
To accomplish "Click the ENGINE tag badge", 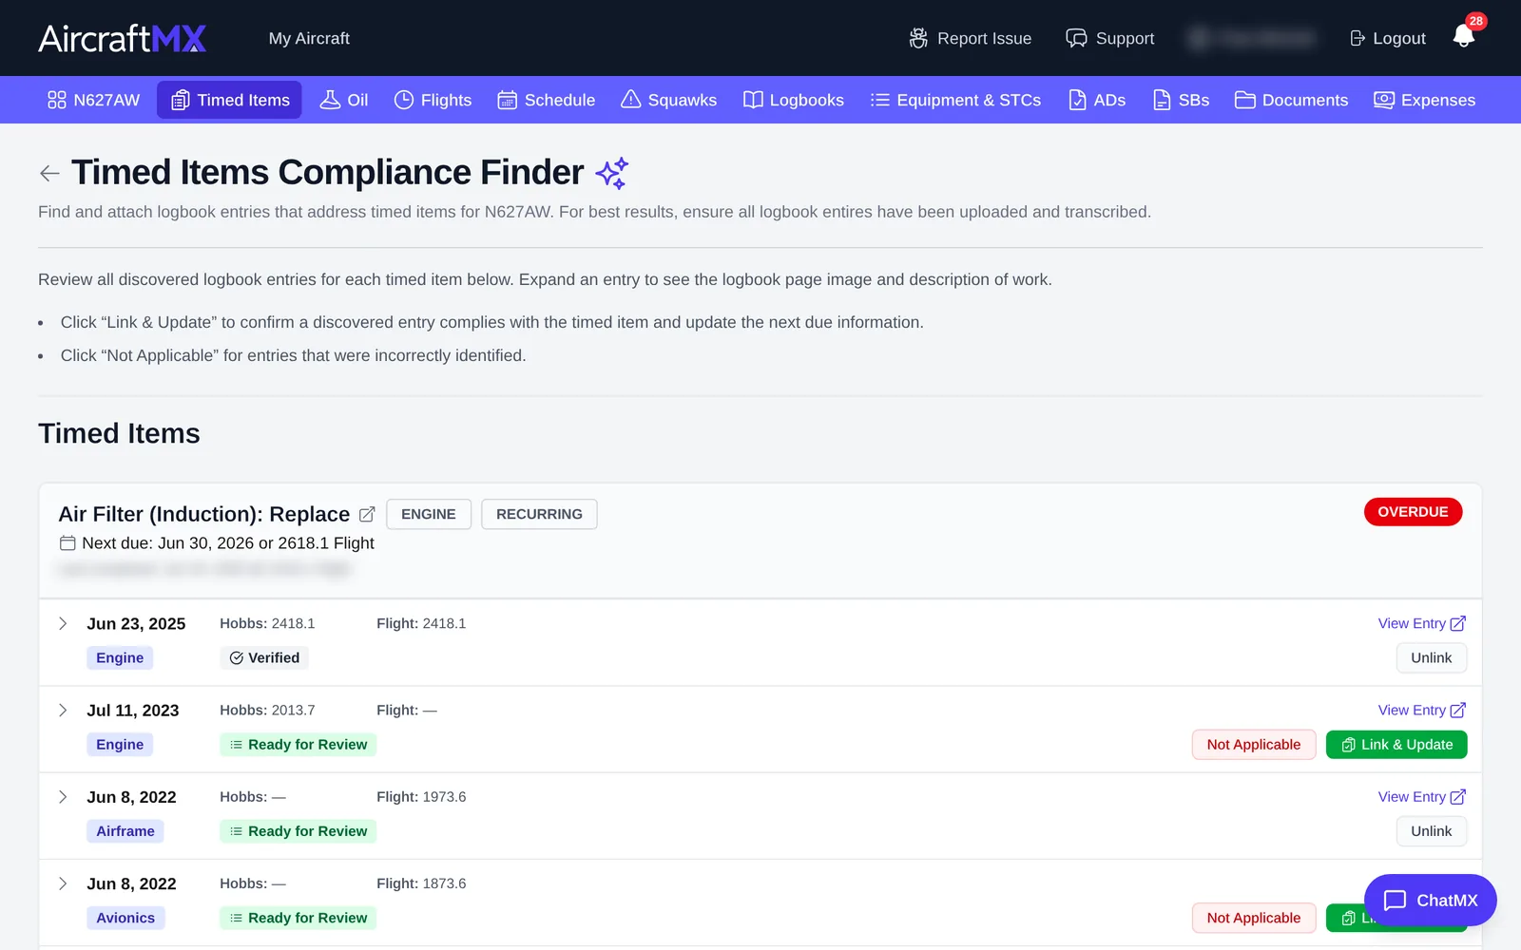I will click(429, 514).
